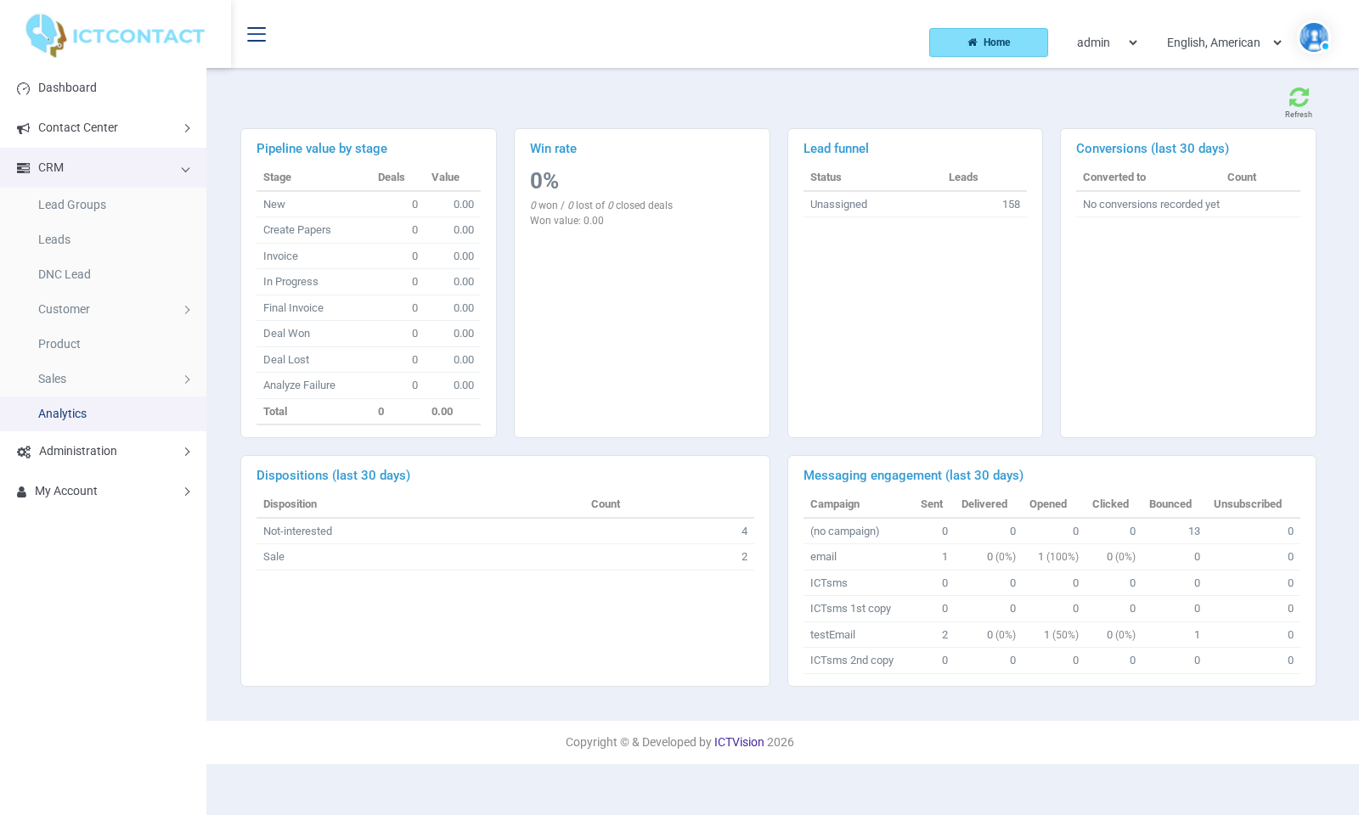Click the Unassigned lead status row
The height and width of the screenshot is (815, 1359).
point(915,205)
